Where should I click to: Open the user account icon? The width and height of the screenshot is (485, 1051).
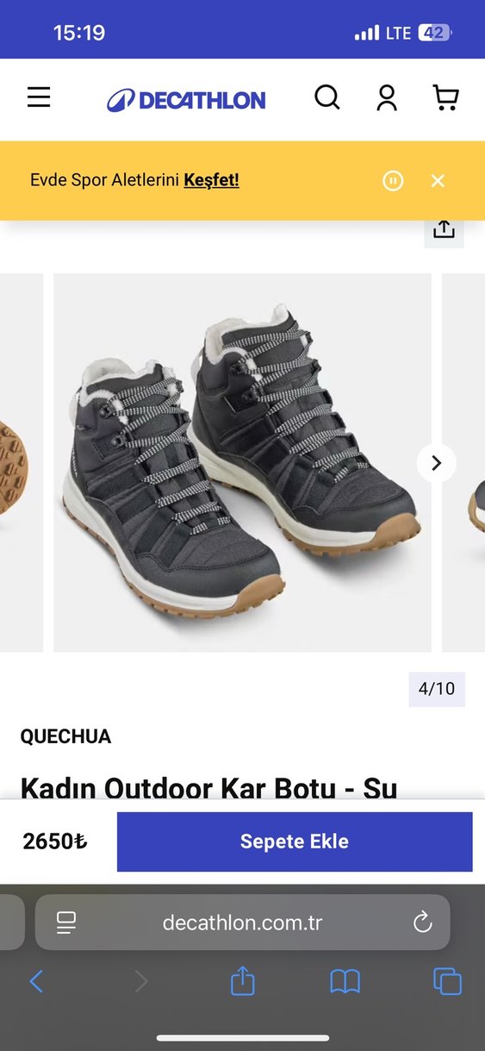click(387, 98)
